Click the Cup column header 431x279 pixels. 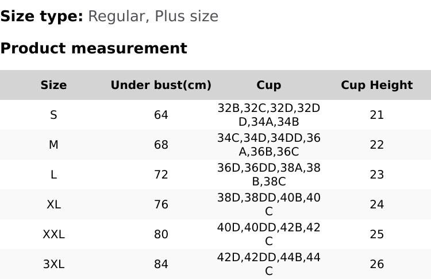tap(268, 85)
